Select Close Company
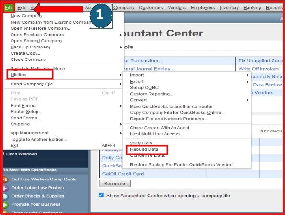 coord(28,60)
